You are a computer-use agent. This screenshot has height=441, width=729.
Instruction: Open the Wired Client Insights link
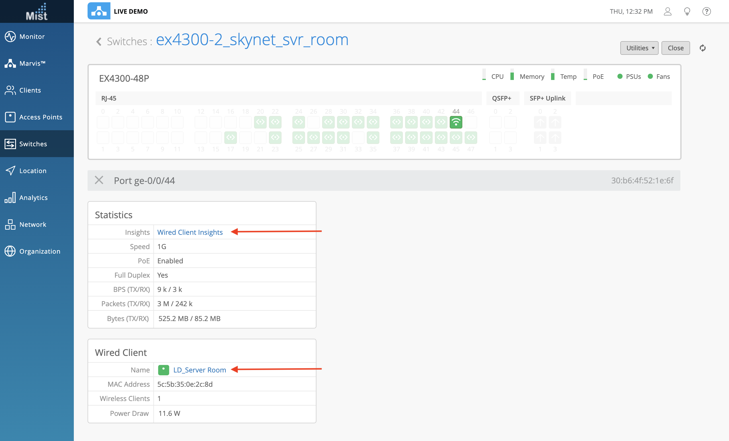(x=190, y=232)
